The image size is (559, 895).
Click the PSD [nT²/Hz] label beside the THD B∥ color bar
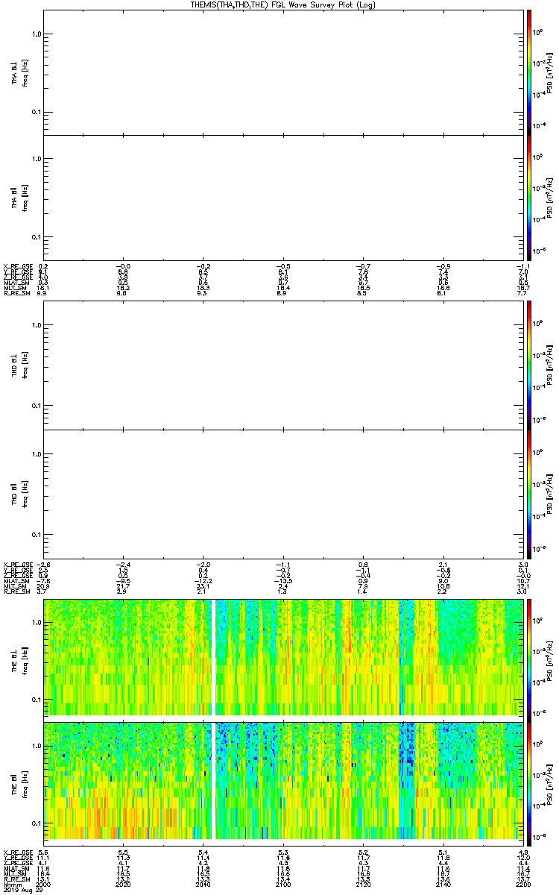click(551, 494)
